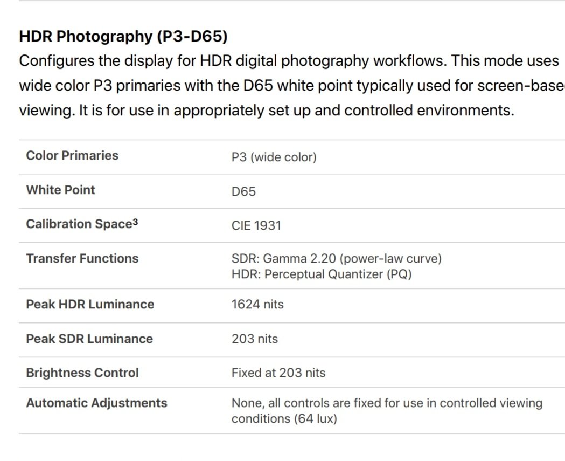Select the Brightness Control row label
Viewport: 565px width, 461px height.
tap(82, 373)
